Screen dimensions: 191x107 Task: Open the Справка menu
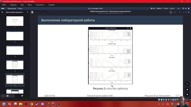point(51,5)
